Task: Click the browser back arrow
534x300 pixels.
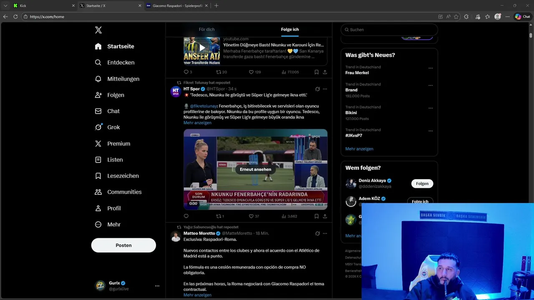Action: 5,17
